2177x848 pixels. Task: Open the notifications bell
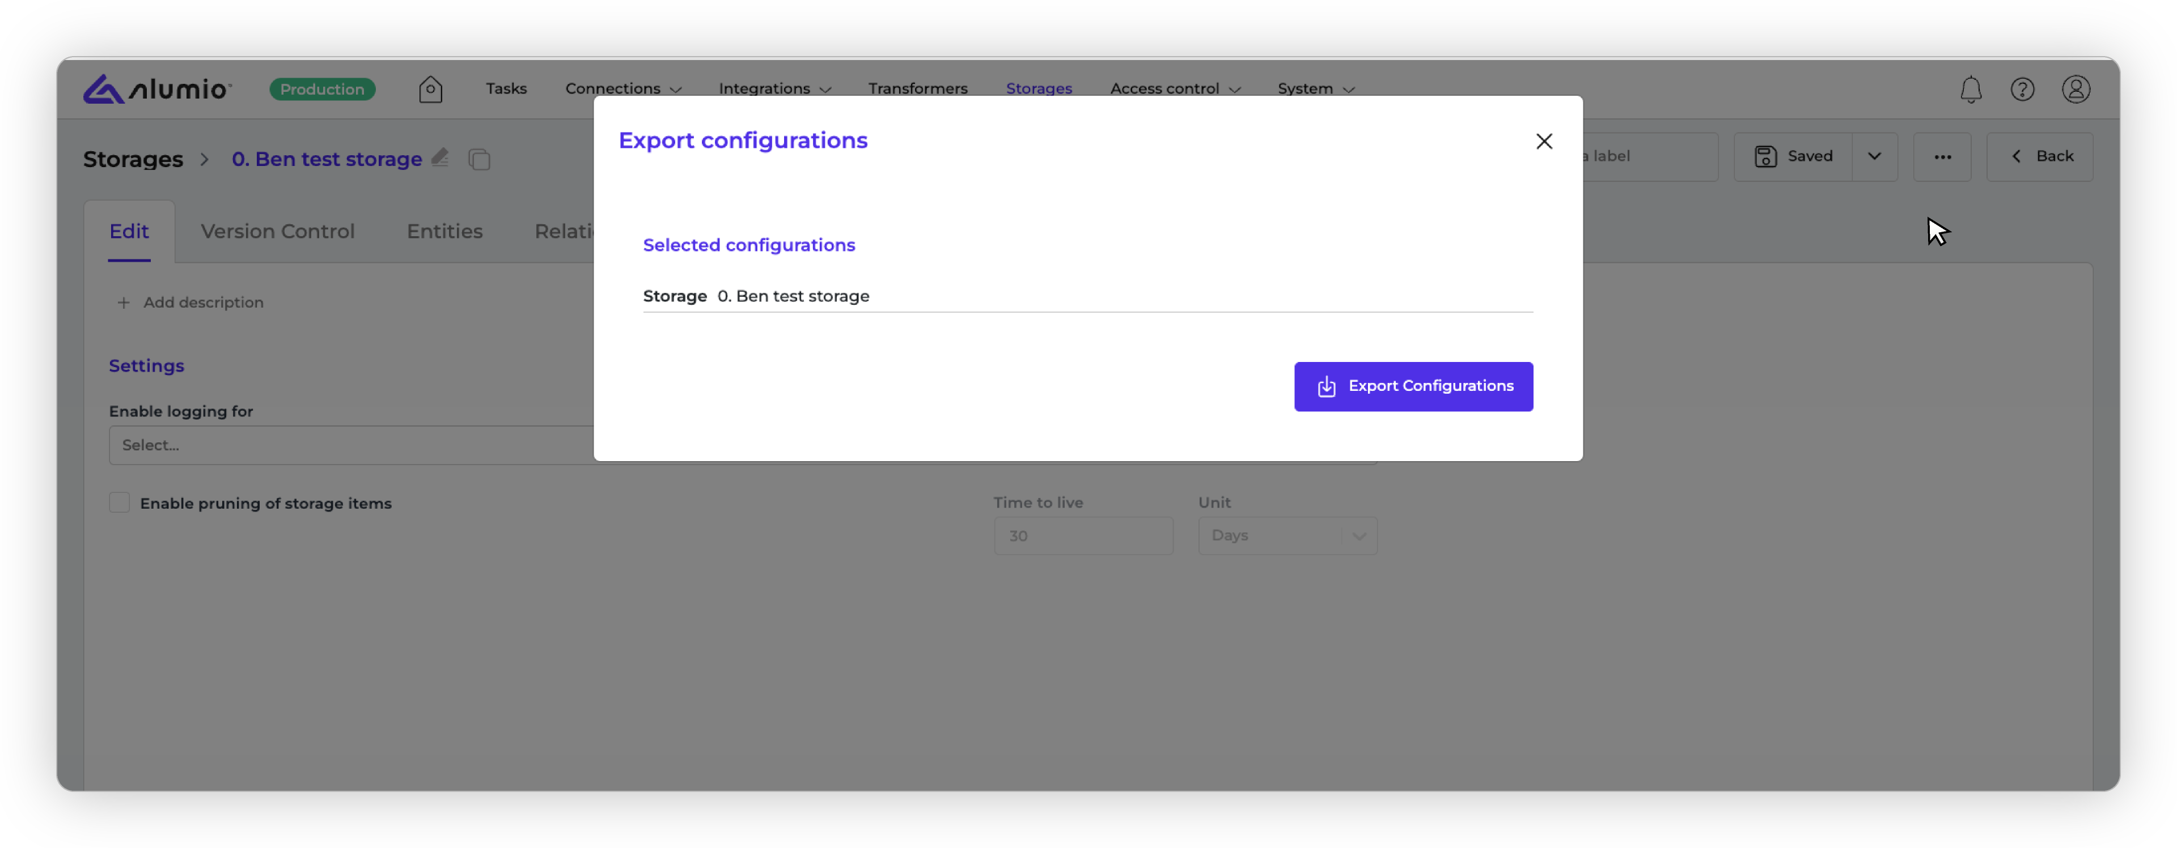tap(1970, 89)
